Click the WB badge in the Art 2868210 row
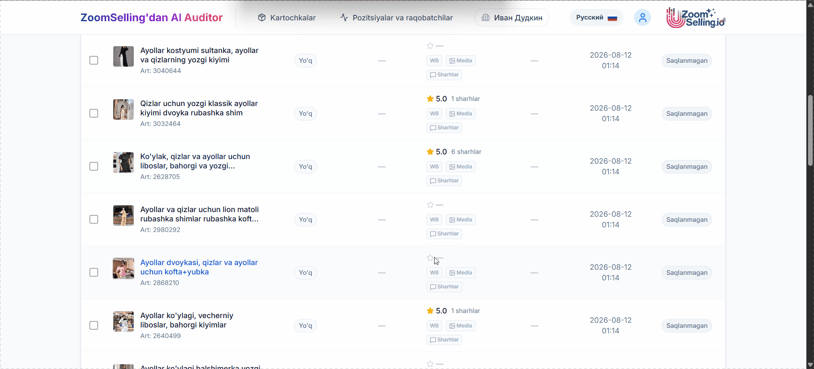Viewport: 814px width, 369px height. coord(434,273)
